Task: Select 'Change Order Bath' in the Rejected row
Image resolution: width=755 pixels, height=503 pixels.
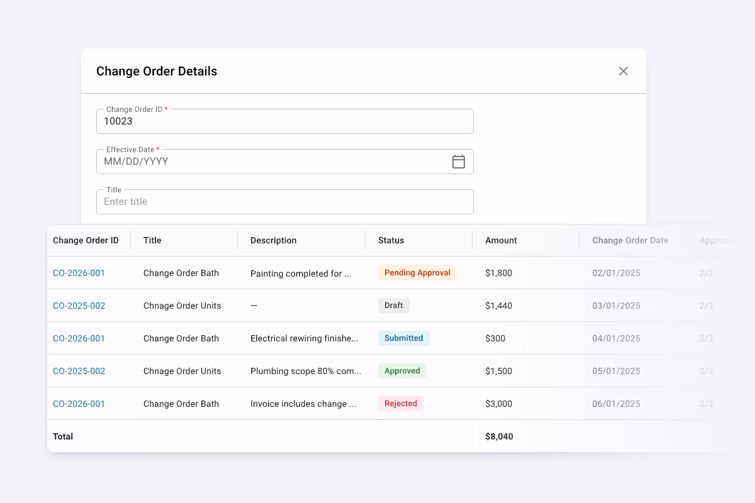Action: pos(181,404)
